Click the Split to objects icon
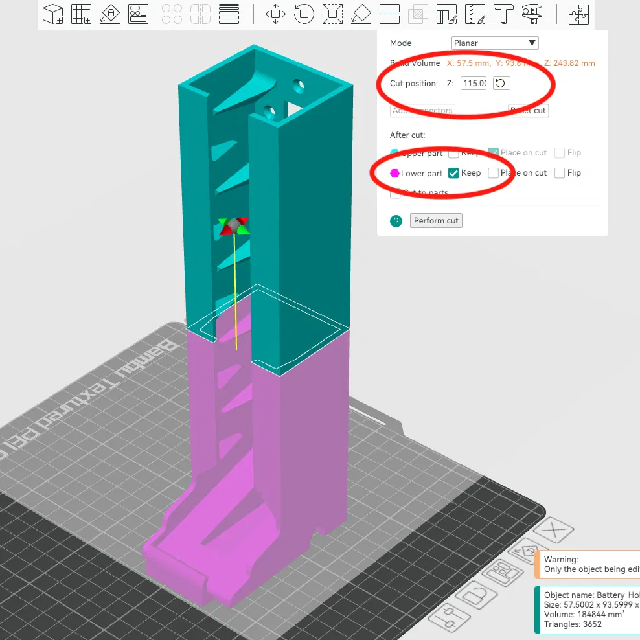This screenshot has width=640, height=640. [172, 14]
